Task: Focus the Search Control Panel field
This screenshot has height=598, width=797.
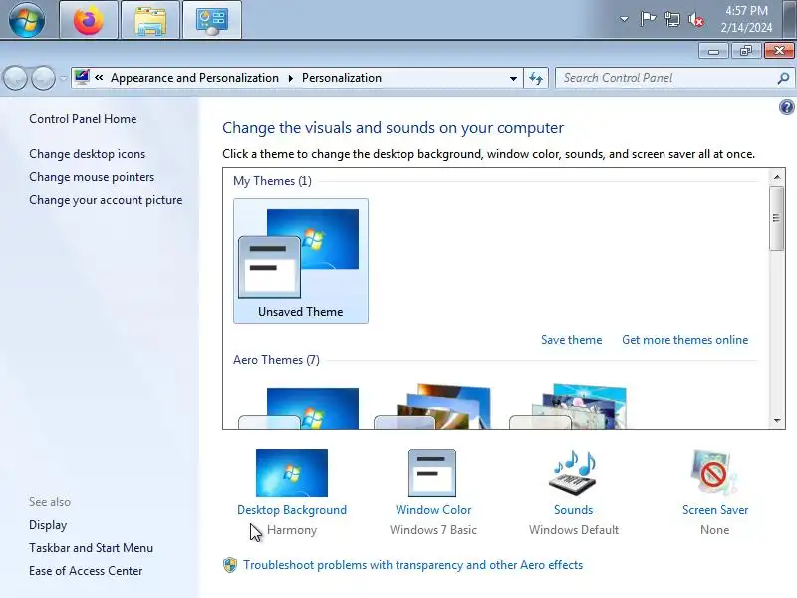Action: (x=665, y=78)
